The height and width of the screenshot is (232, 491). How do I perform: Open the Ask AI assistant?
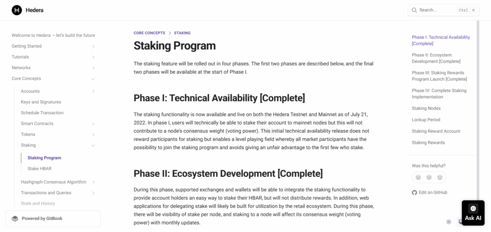point(473,212)
